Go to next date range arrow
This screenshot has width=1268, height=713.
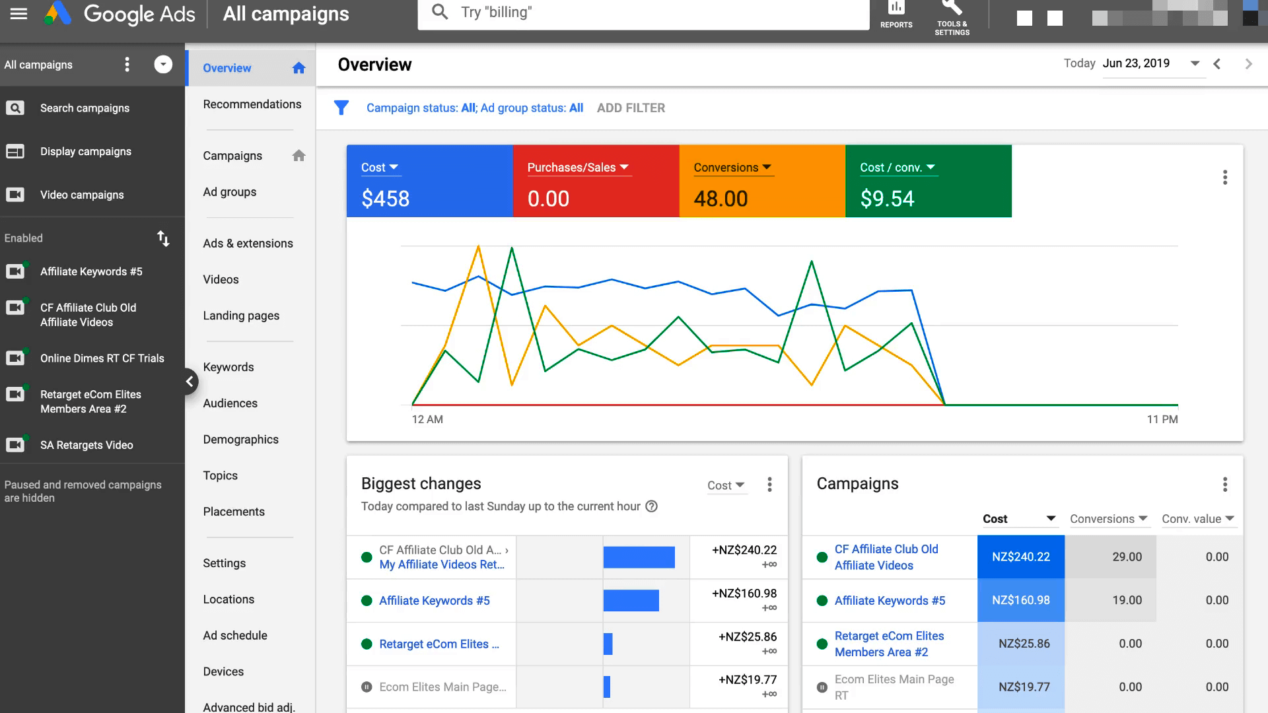point(1248,64)
